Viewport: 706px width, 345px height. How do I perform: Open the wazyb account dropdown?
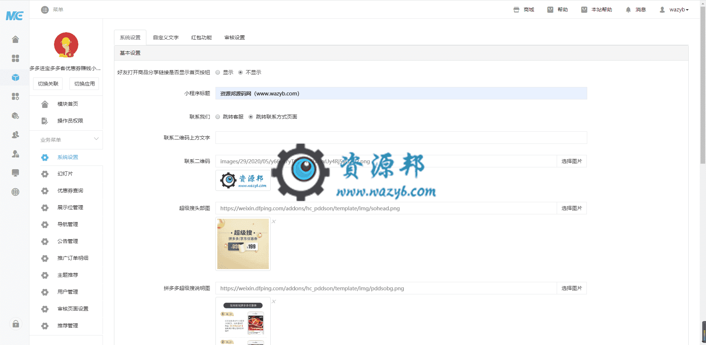pos(679,10)
